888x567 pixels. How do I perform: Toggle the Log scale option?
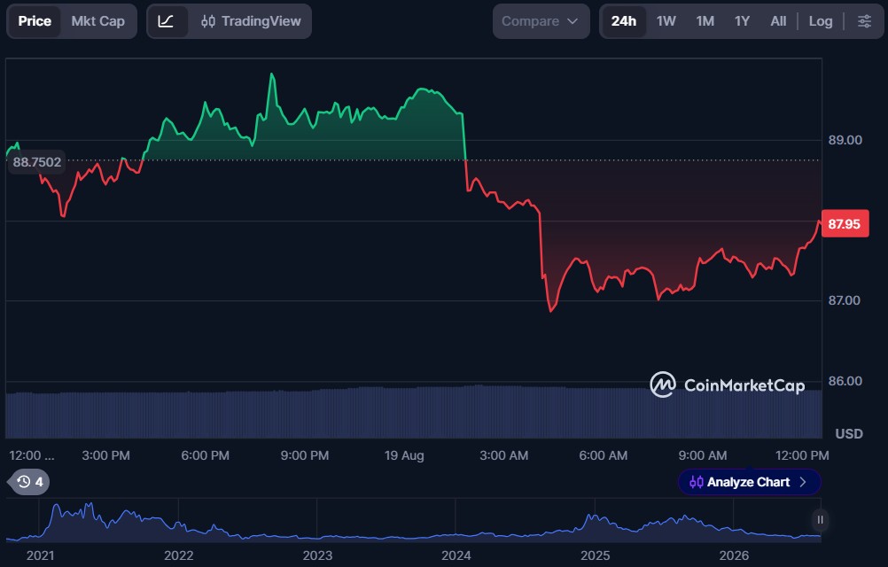[821, 21]
